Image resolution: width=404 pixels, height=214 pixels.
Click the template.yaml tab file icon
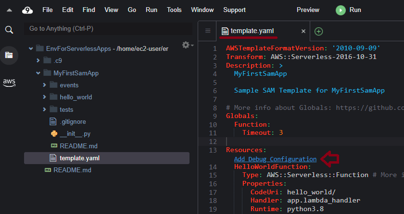225,31
